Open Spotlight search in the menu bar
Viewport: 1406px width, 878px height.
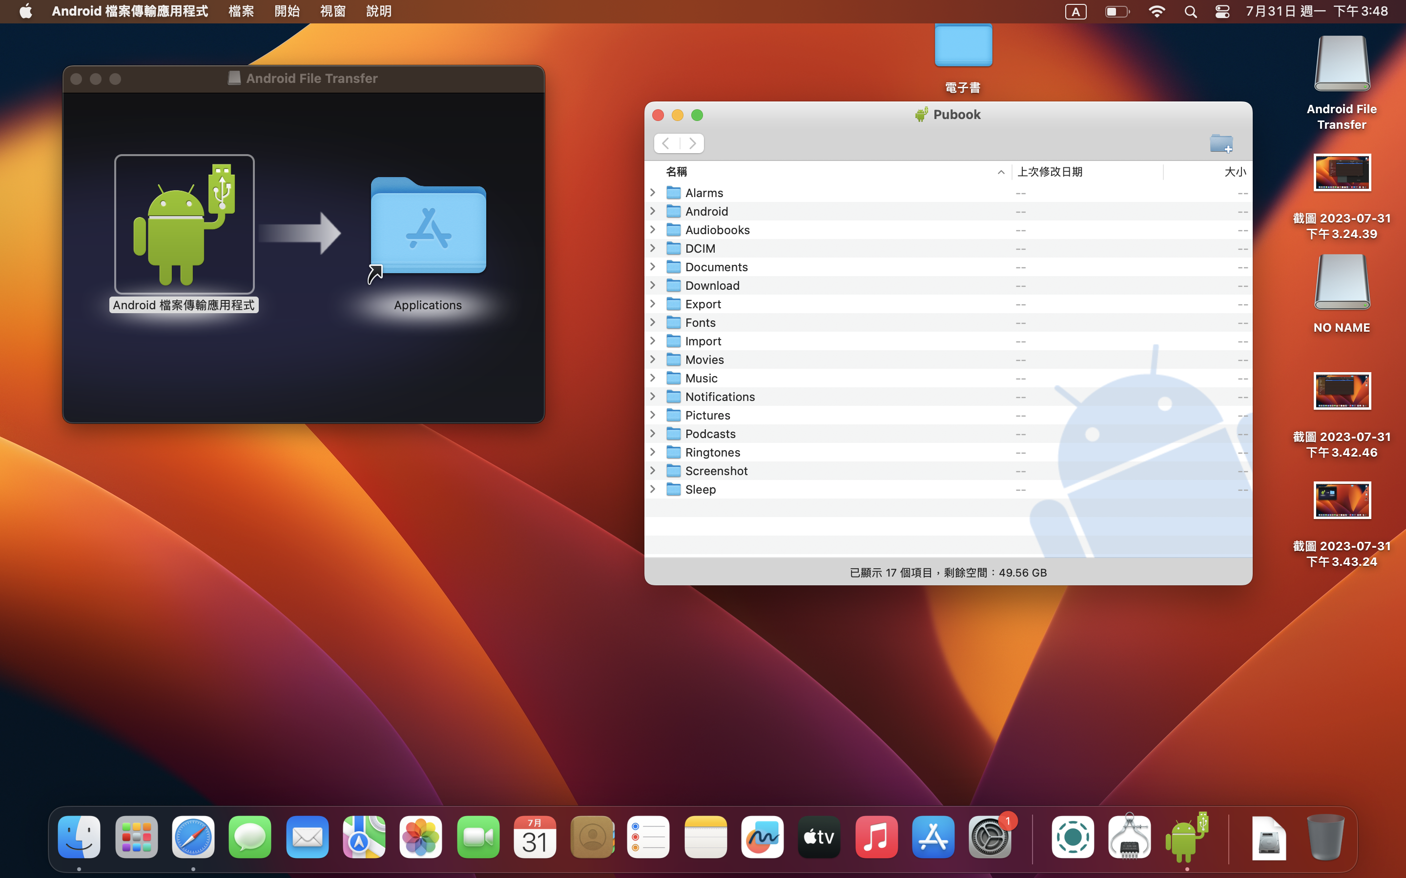(1190, 12)
